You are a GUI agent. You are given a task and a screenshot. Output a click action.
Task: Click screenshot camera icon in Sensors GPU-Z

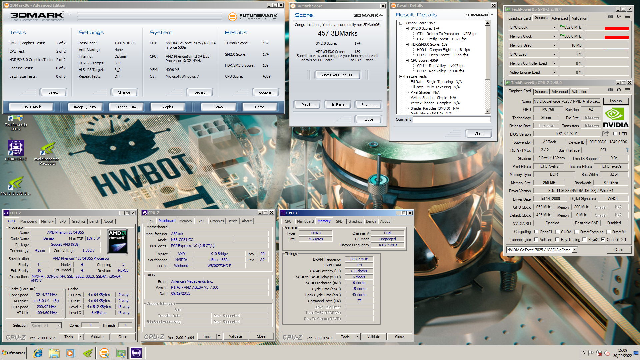pos(610,17)
